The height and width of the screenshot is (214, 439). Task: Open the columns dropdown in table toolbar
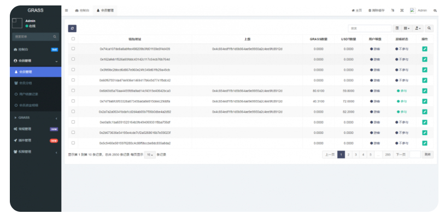tap(407, 28)
